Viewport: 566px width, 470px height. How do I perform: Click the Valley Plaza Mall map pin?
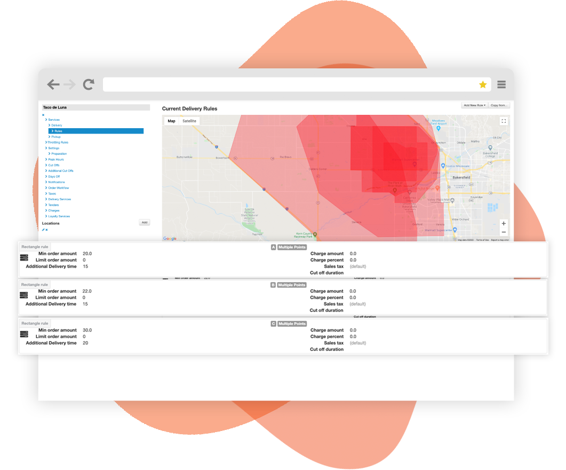pyautogui.click(x=452, y=200)
